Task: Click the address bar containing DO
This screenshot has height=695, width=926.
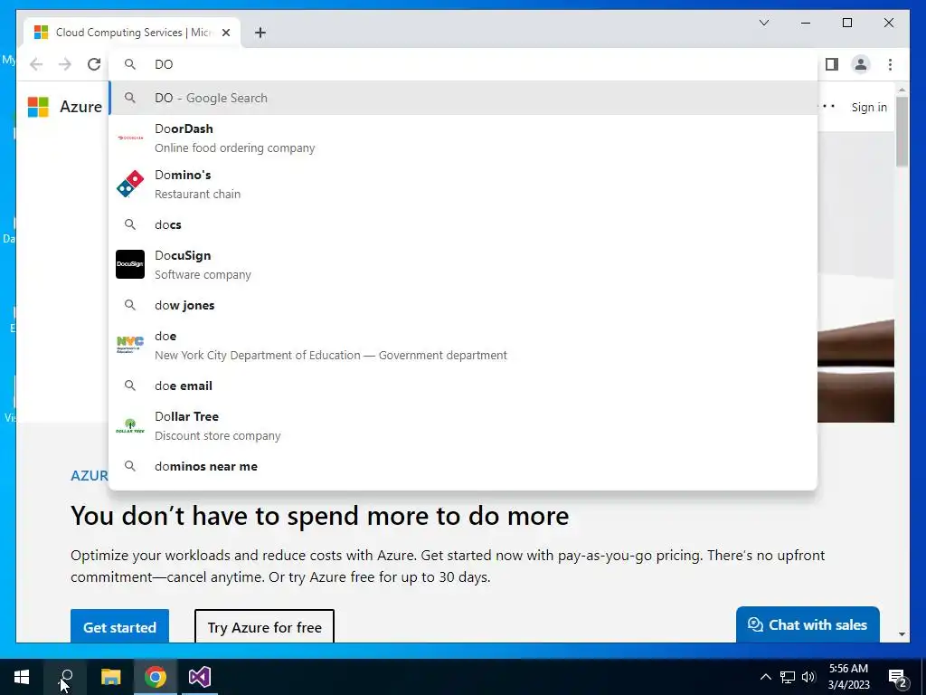Action: tap(463, 64)
